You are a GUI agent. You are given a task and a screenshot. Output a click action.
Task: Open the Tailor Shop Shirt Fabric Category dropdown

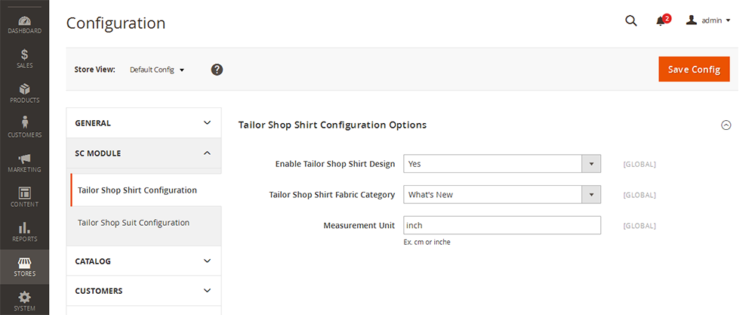pos(502,195)
